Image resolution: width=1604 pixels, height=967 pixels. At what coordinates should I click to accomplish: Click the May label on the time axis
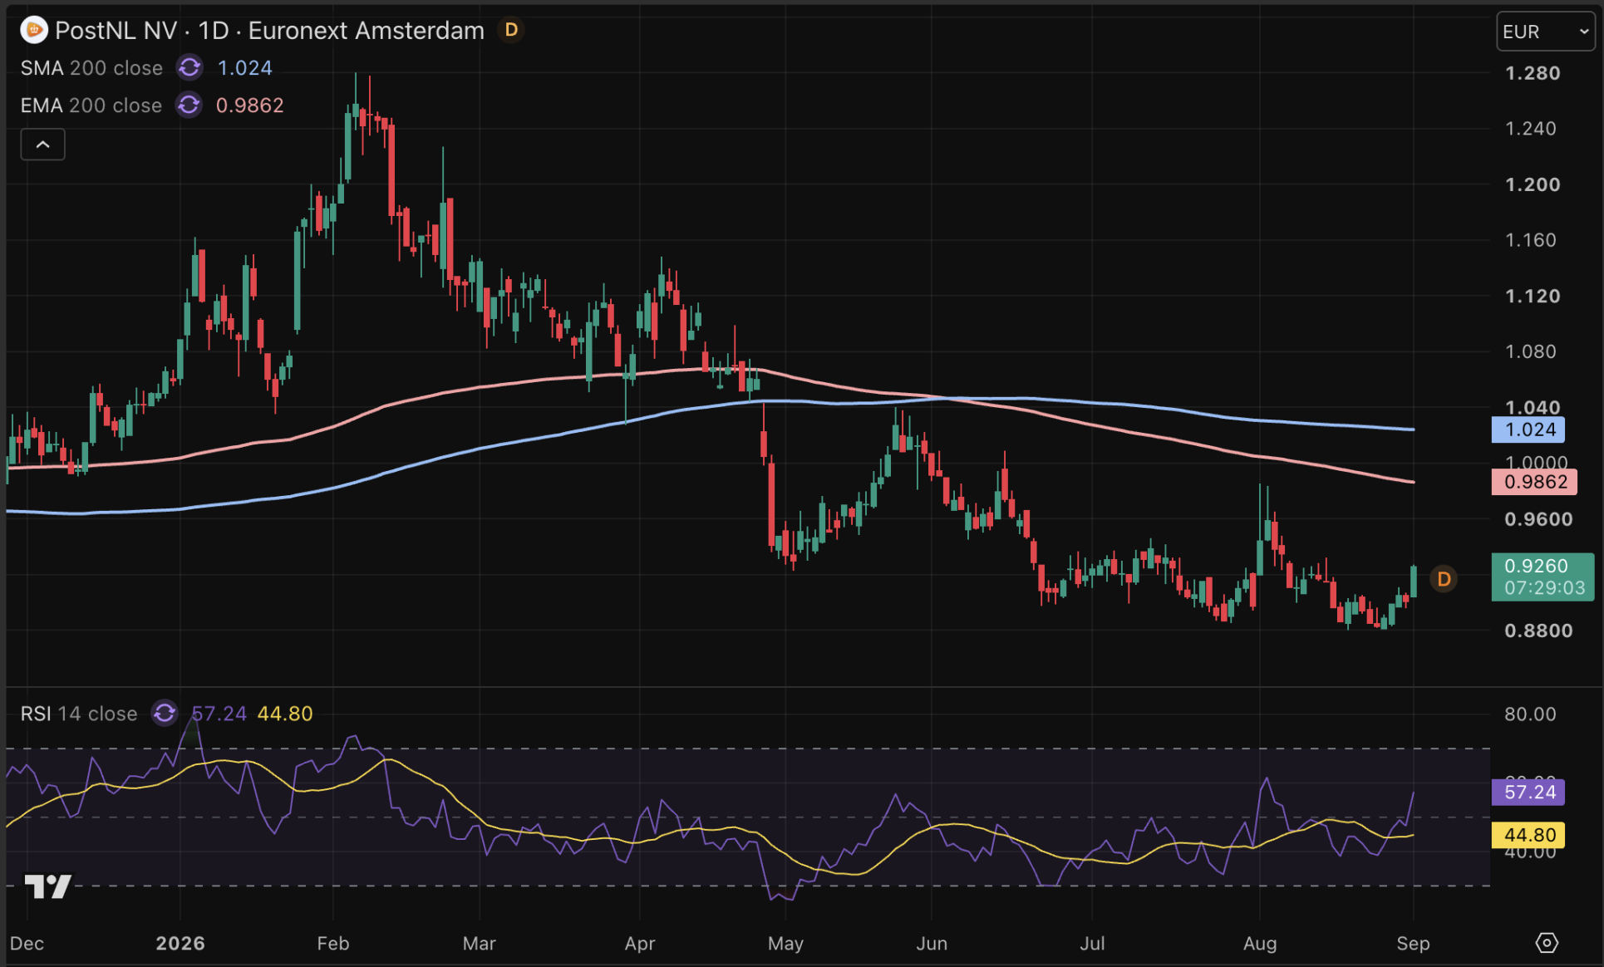(x=785, y=944)
